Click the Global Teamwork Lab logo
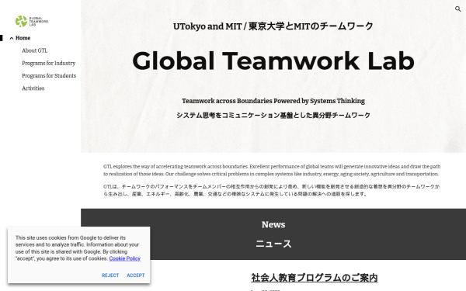 [x=32, y=22]
